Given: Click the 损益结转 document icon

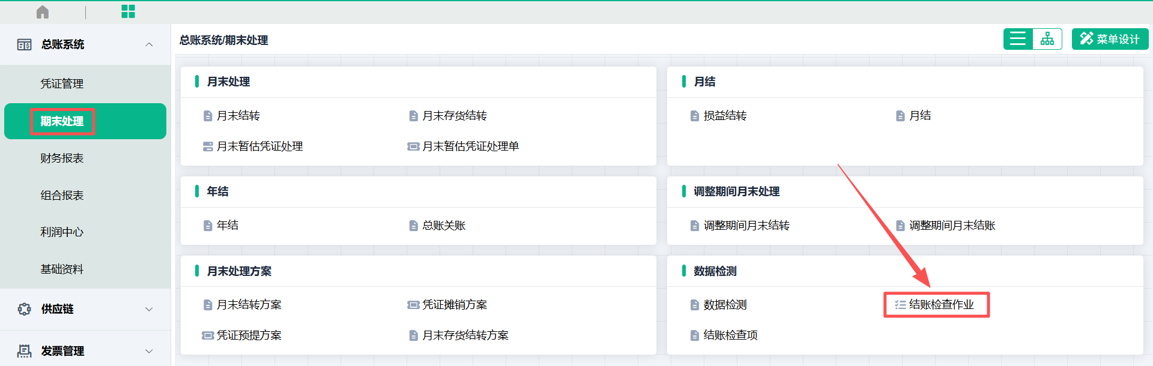Looking at the screenshot, I should (695, 116).
